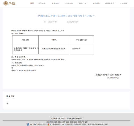Open the 关于纳通 menu item
Screen dimensions: 134x126
coord(42,3)
